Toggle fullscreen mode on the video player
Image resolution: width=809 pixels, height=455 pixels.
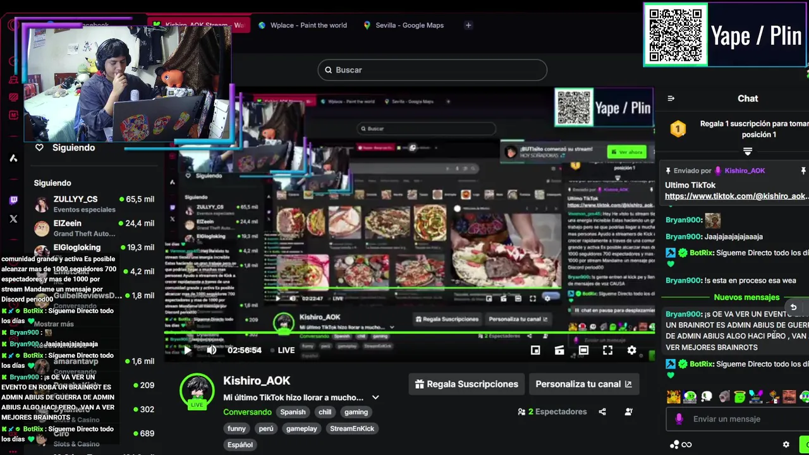coord(607,350)
